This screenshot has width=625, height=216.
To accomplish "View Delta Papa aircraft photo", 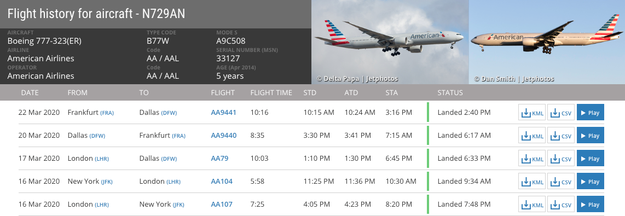I will tap(390, 42).
